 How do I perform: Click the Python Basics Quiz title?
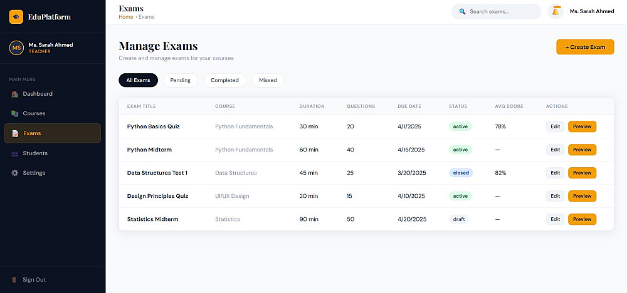153,126
